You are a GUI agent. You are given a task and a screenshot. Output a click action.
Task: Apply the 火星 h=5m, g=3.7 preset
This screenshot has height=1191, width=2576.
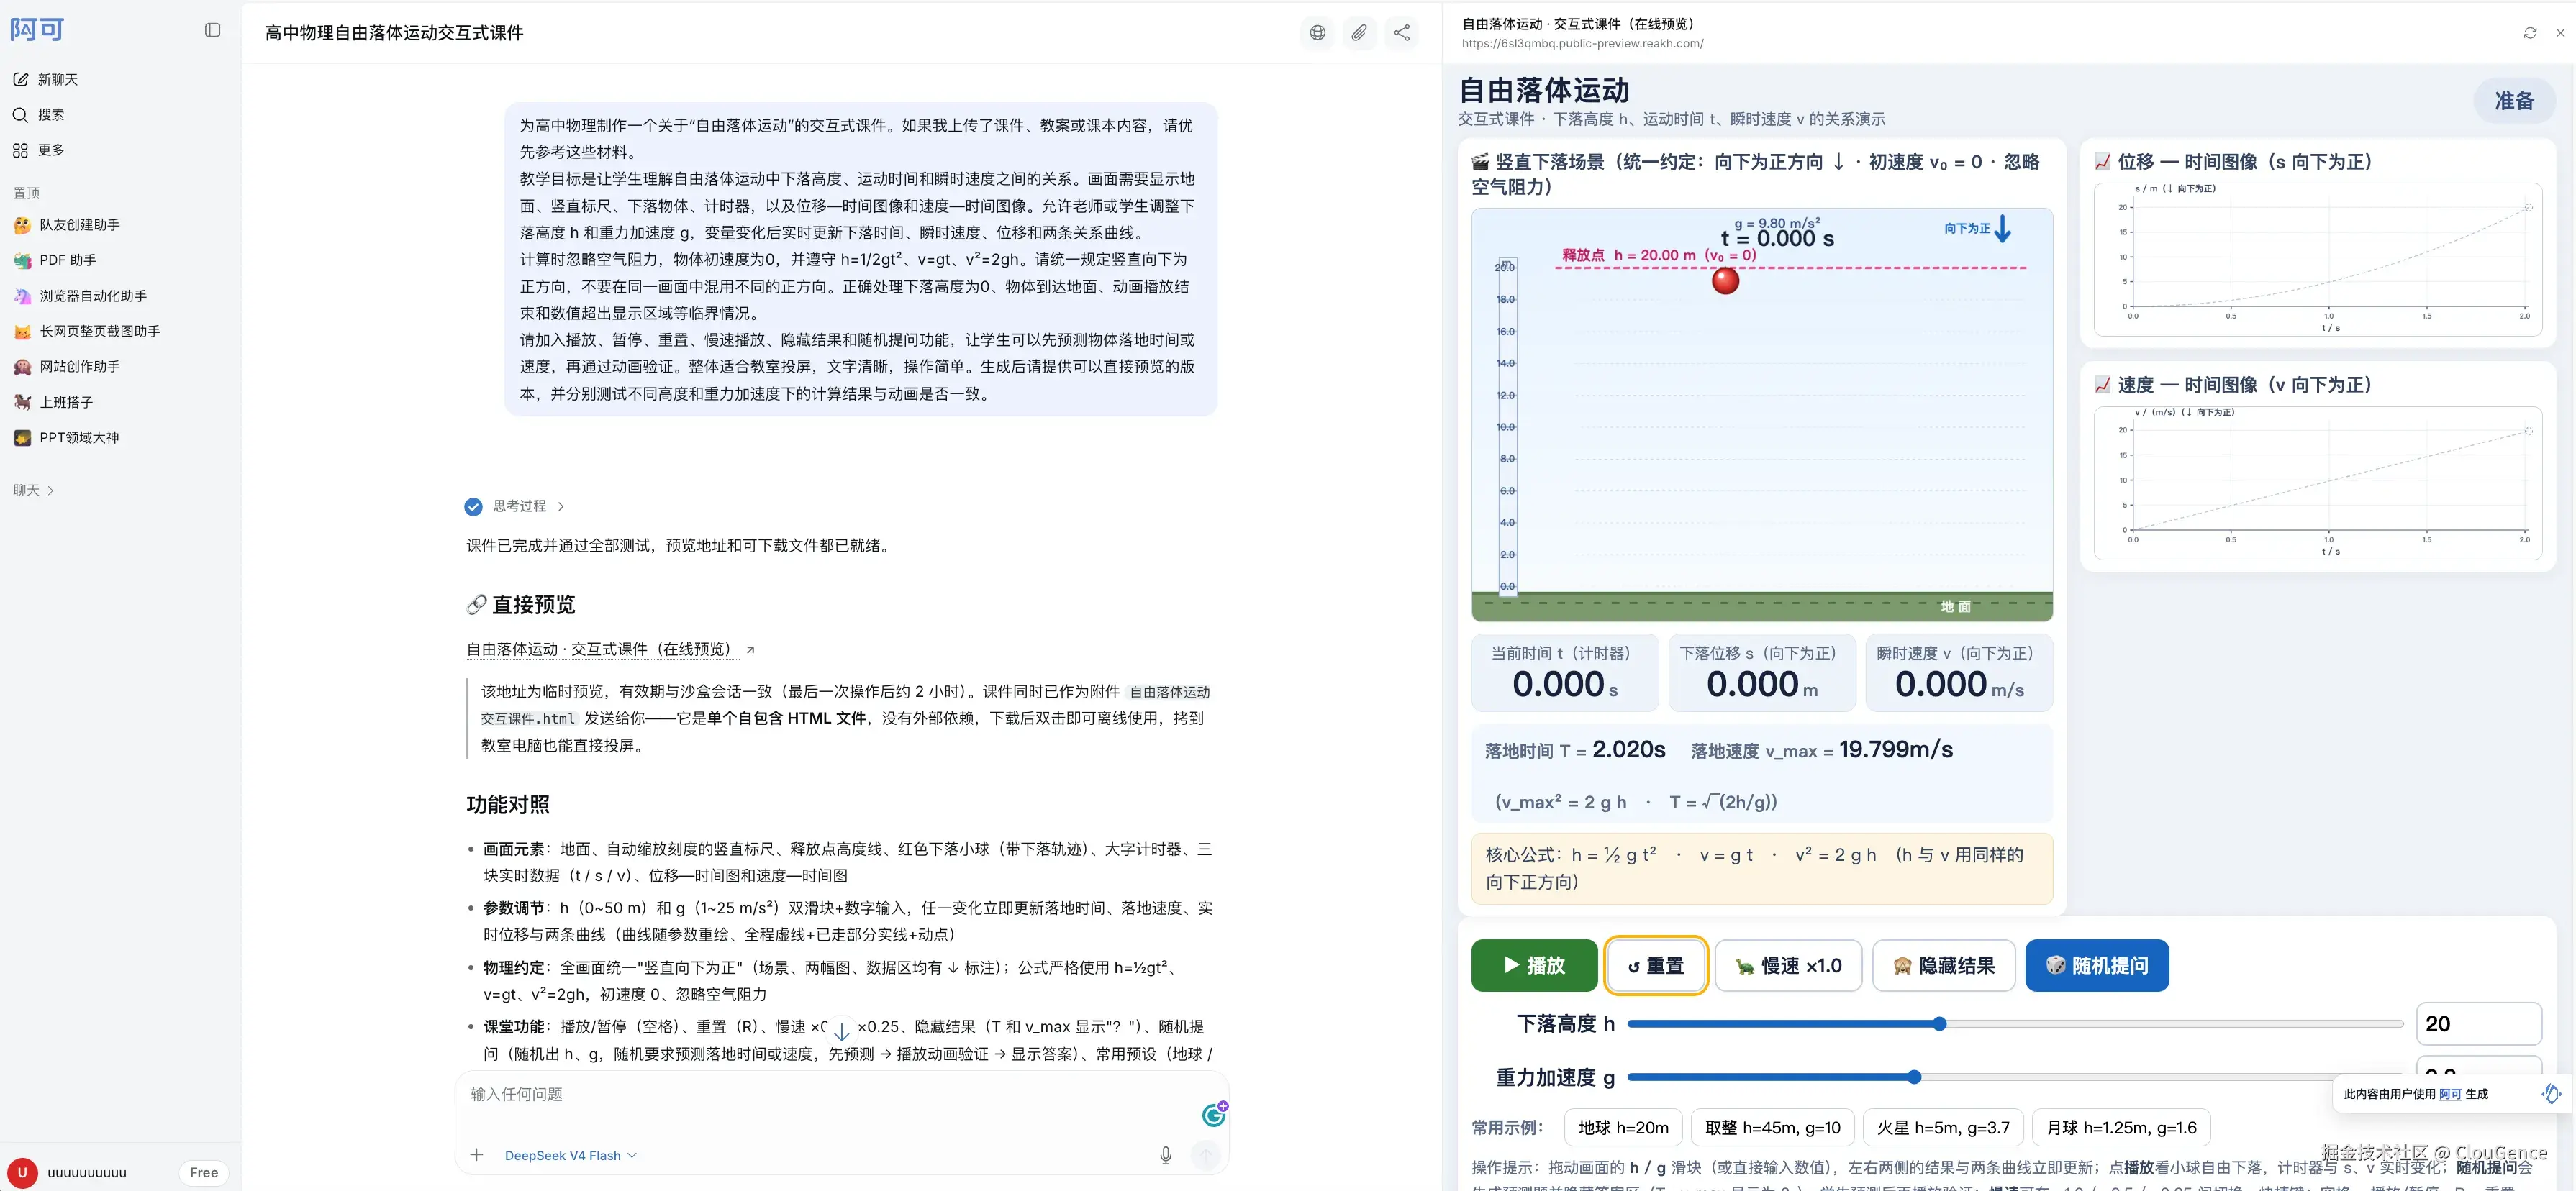point(1943,1128)
